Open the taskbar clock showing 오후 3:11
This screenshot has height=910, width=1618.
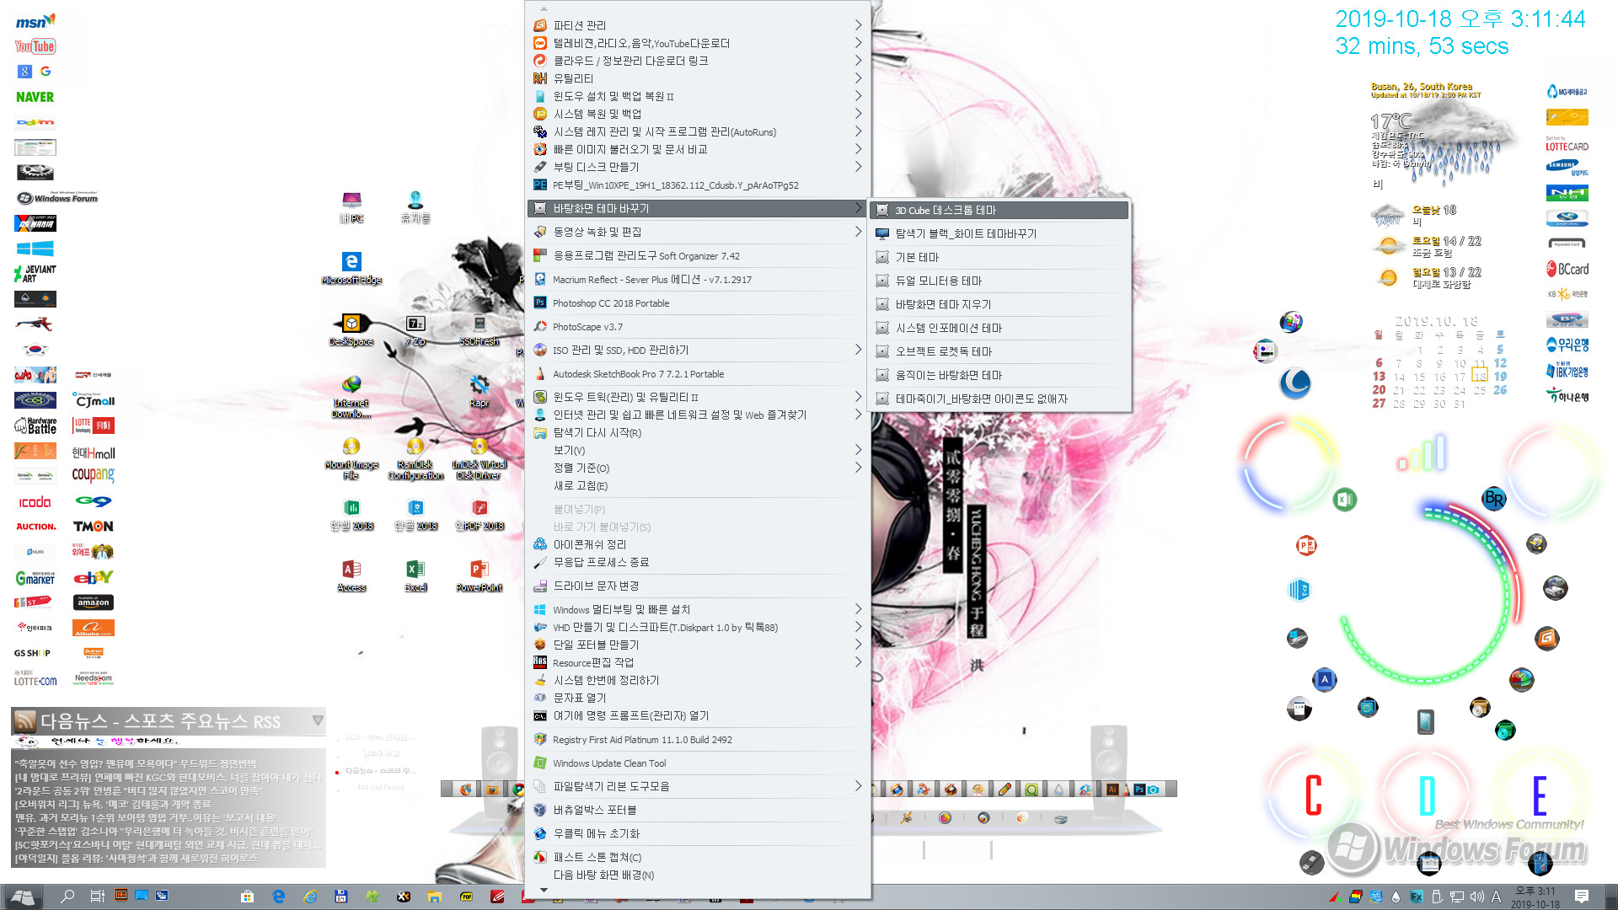click(1535, 897)
